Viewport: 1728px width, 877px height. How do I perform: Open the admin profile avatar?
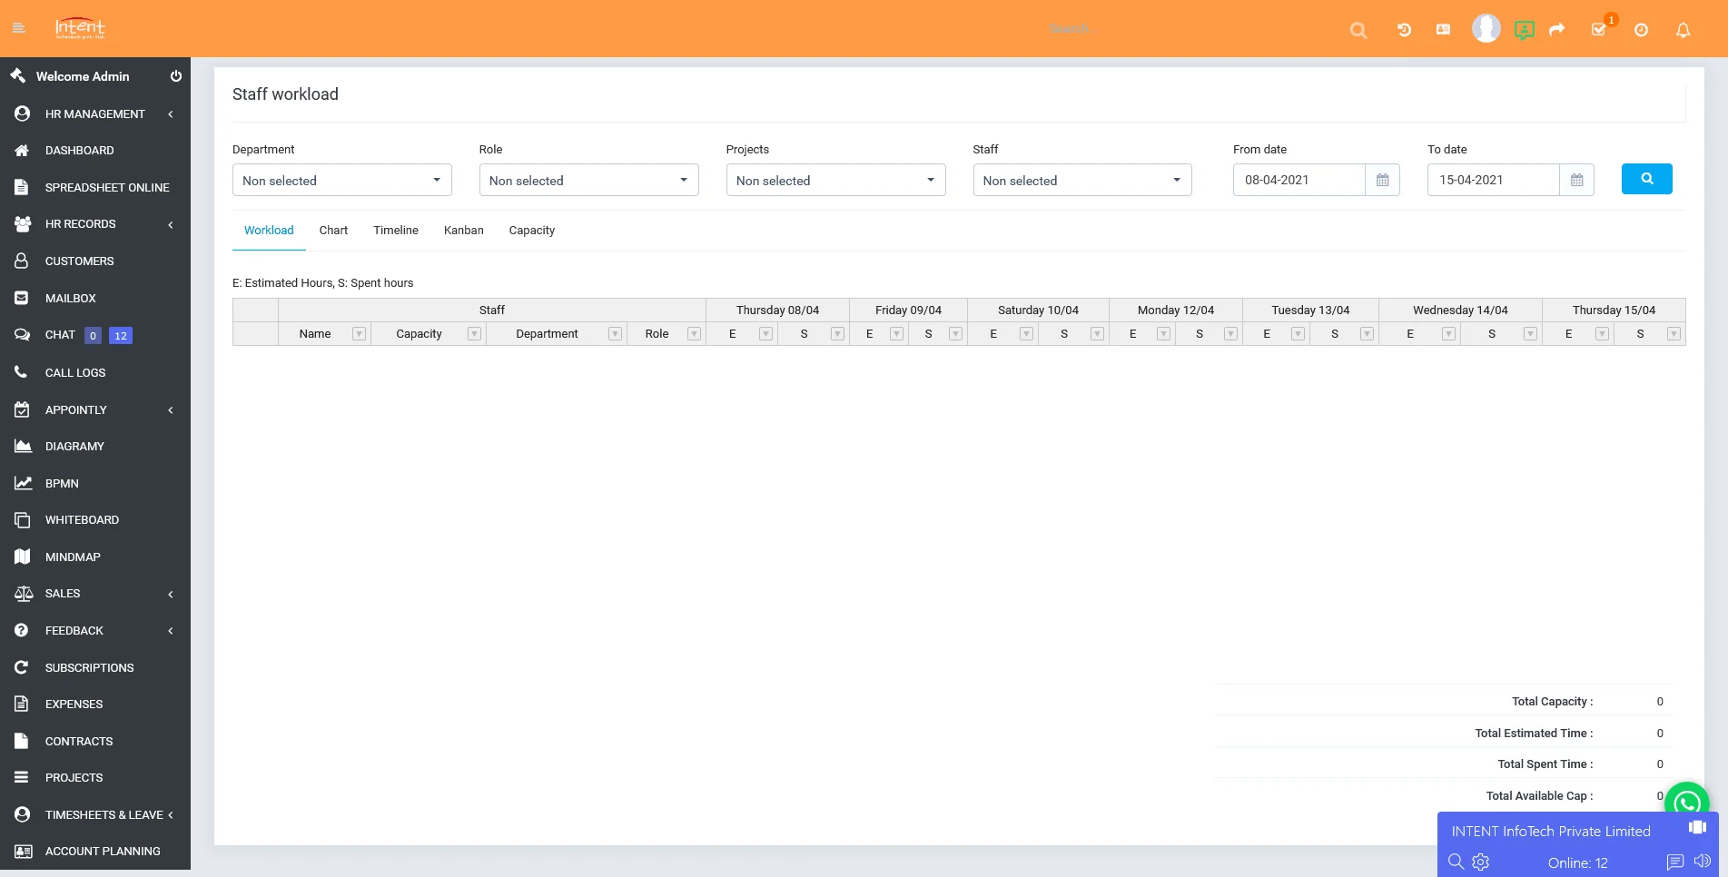point(1486,28)
